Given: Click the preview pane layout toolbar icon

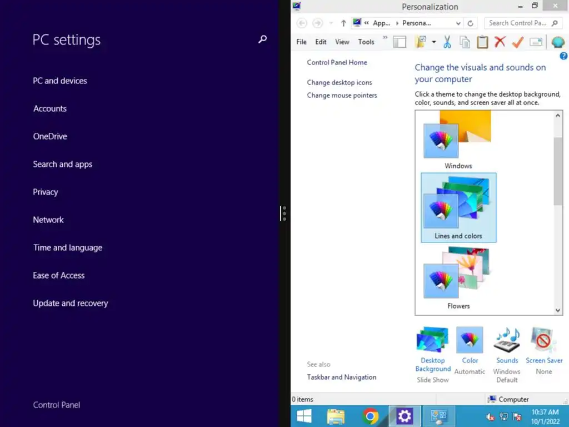Looking at the screenshot, I should pyautogui.click(x=400, y=42).
